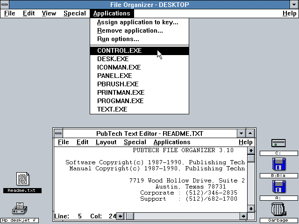The height and width of the screenshot is (224, 299).
Task: Click Text Editor vertical scroll up arrow
Action: (251, 151)
